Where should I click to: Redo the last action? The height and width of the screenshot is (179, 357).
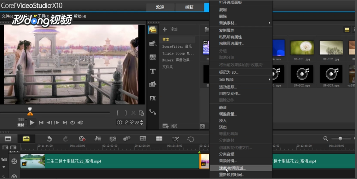coord(66,139)
